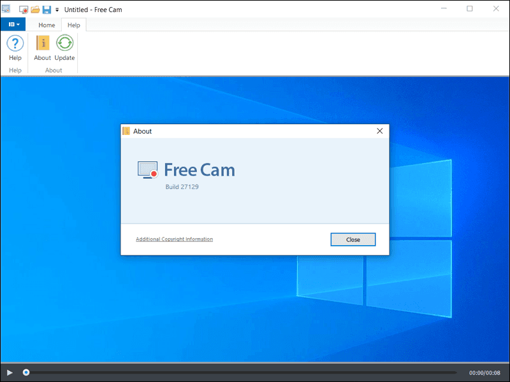Open the blue application menu button
Image resolution: width=510 pixels, height=382 pixels.
coord(13,25)
